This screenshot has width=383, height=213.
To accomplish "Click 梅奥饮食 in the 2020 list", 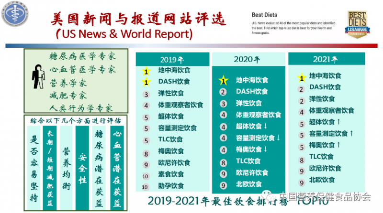I will tap(248, 149).
